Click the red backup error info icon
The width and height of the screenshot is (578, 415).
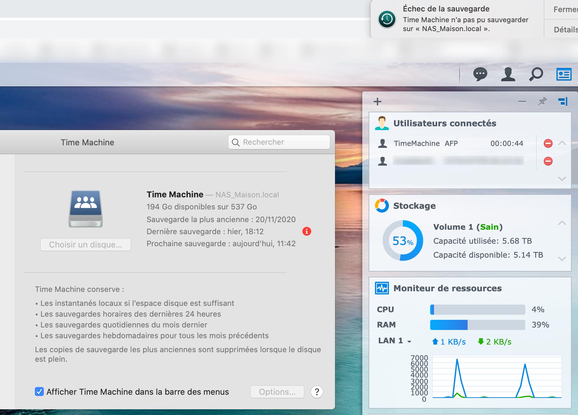pos(306,231)
